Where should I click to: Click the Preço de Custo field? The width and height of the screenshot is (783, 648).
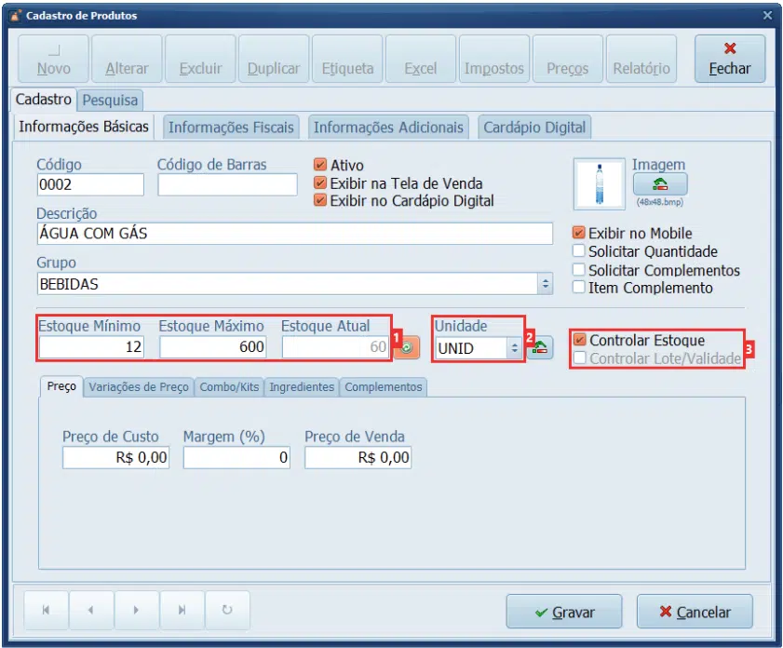(x=115, y=457)
